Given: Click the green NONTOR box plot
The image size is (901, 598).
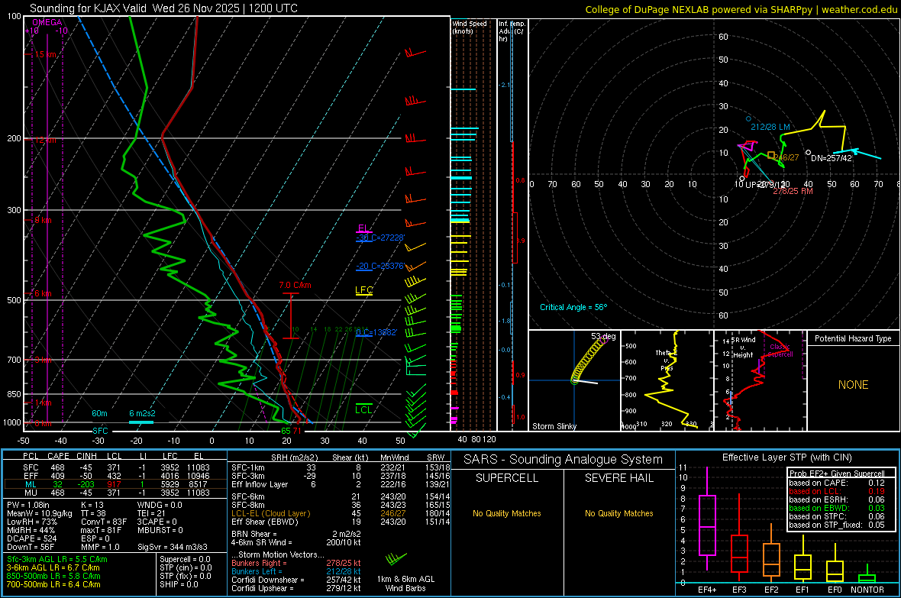Looking at the screenshot, I should (867, 574).
